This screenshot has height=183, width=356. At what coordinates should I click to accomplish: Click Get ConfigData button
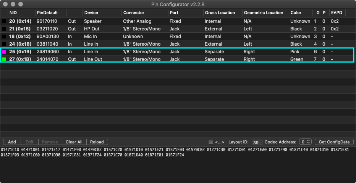[x=334, y=142]
